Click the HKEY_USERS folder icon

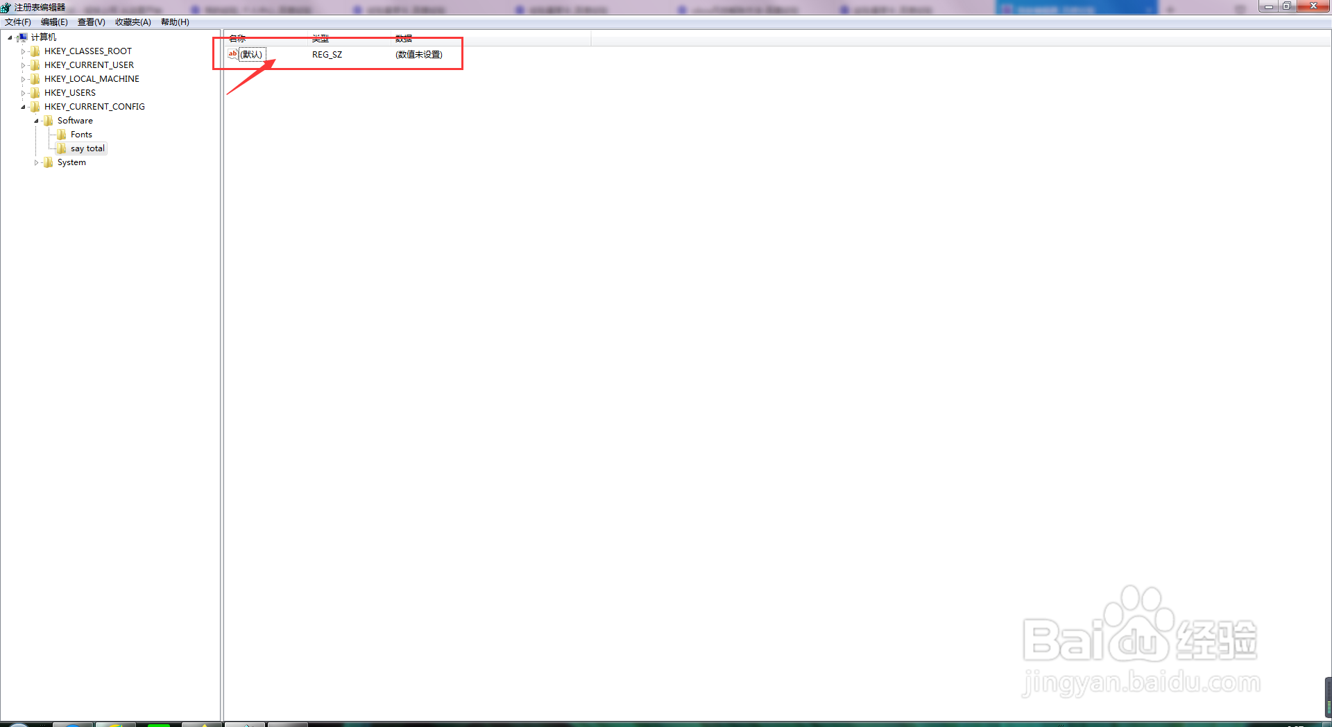tap(35, 93)
